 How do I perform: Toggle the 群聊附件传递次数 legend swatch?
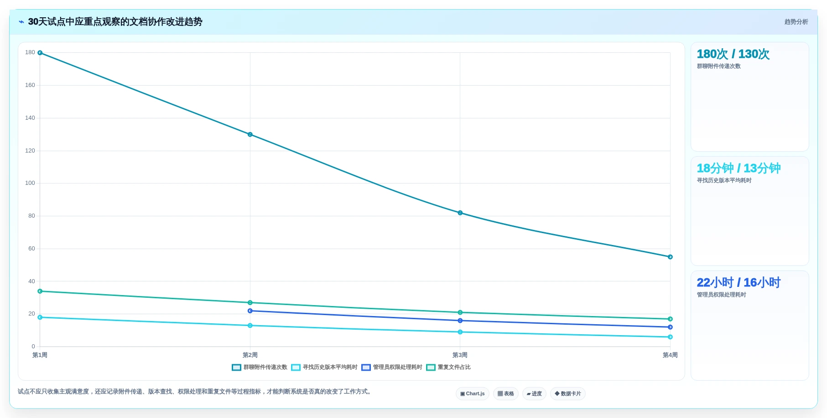click(x=236, y=367)
